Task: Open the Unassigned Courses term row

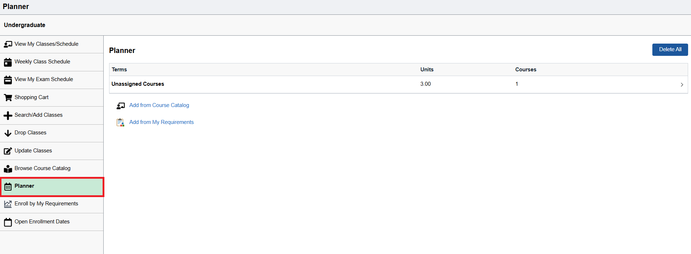Action: point(398,84)
